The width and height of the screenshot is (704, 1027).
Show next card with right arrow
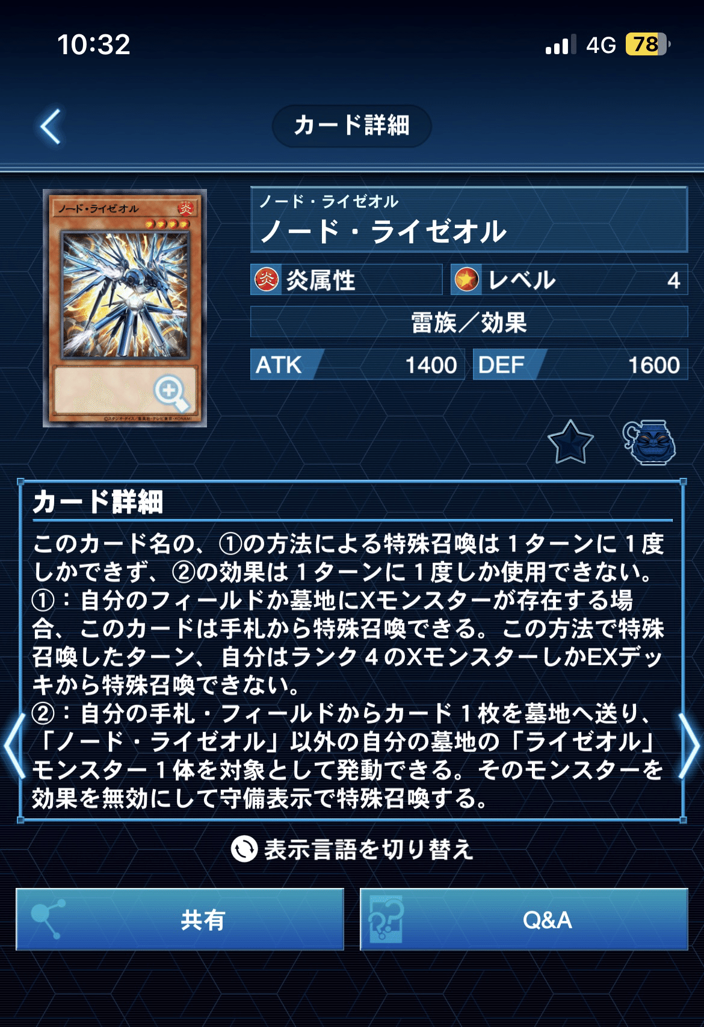(689, 746)
